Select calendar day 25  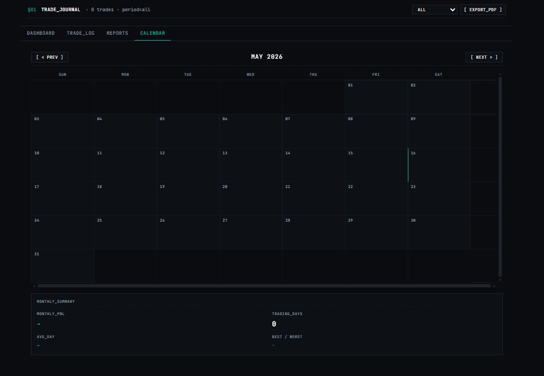coord(125,232)
